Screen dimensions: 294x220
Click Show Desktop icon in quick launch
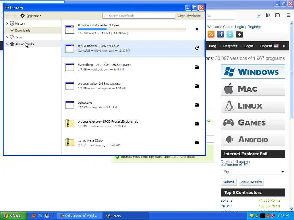pyautogui.click(x=47, y=216)
